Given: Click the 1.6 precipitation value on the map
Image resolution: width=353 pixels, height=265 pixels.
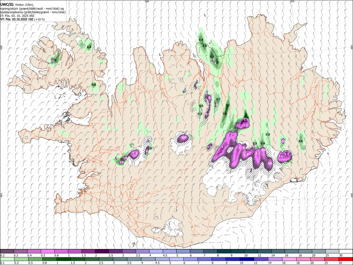Looking at the screenshot, I should coord(150,148).
